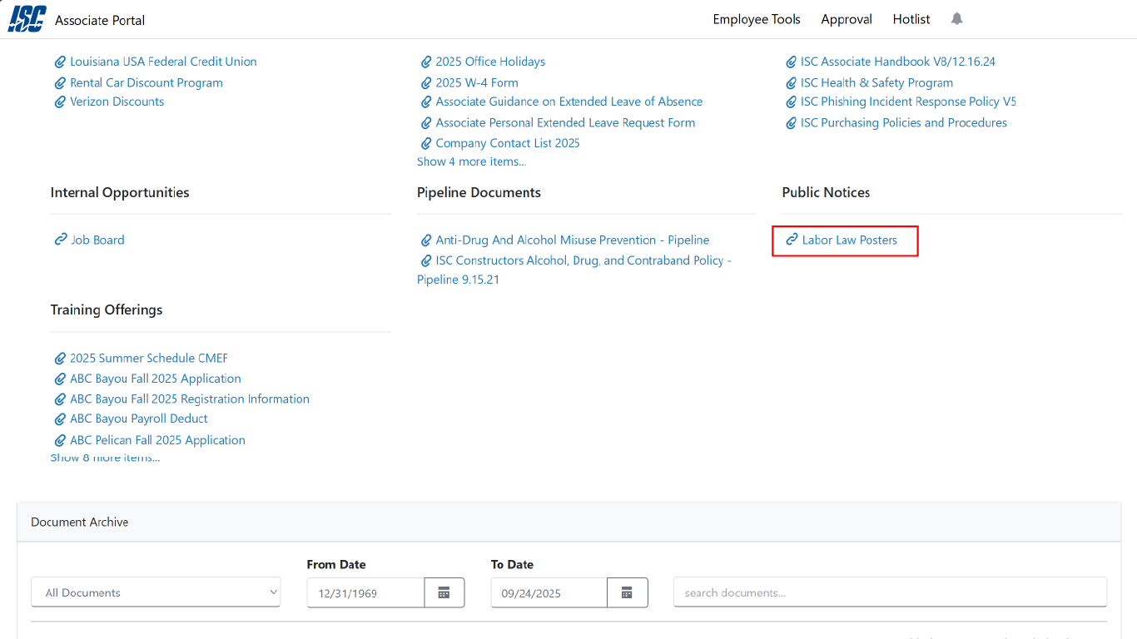Click the From Date text field
Image resolution: width=1137 pixels, height=639 pixels.
click(x=365, y=592)
